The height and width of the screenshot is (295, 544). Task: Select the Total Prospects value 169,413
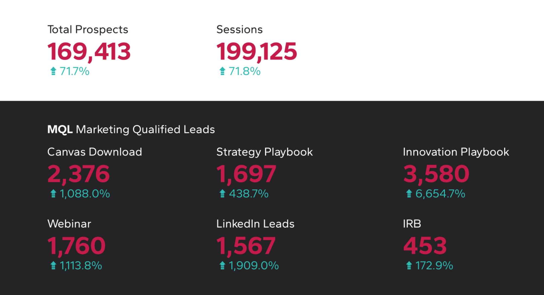(x=89, y=52)
